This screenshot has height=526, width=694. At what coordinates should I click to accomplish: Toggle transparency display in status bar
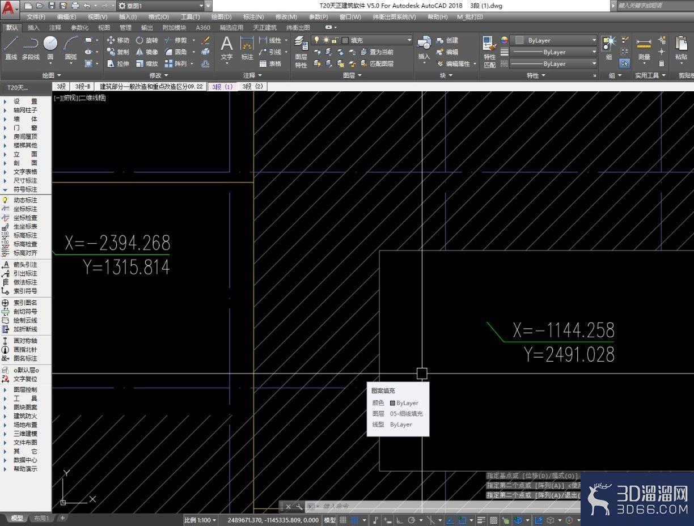(493, 520)
